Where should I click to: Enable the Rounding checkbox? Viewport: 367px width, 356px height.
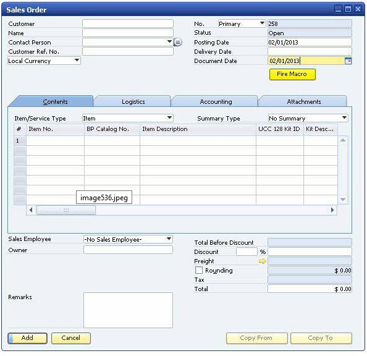tap(199, 270)
